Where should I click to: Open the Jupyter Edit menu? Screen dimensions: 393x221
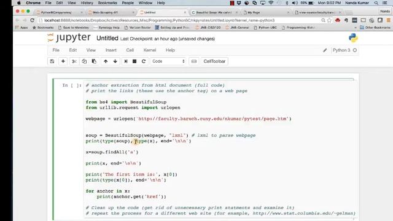tap(73, 50)
